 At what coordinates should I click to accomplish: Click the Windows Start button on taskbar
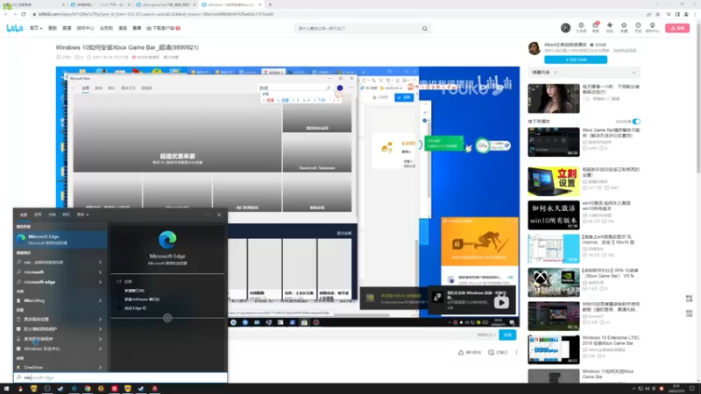coord(6,389)
